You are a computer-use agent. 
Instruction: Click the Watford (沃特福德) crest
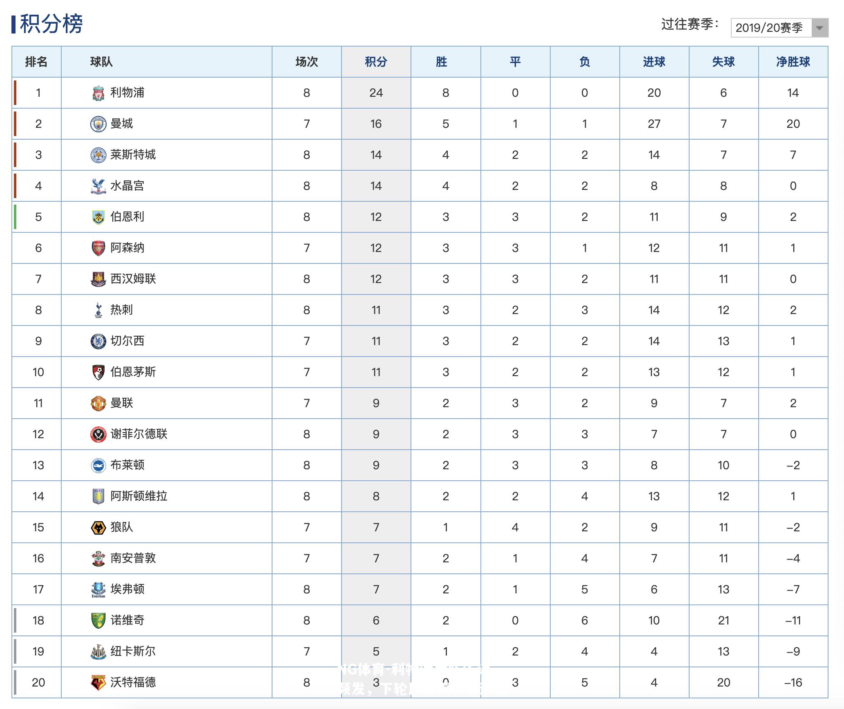point(98,683)
